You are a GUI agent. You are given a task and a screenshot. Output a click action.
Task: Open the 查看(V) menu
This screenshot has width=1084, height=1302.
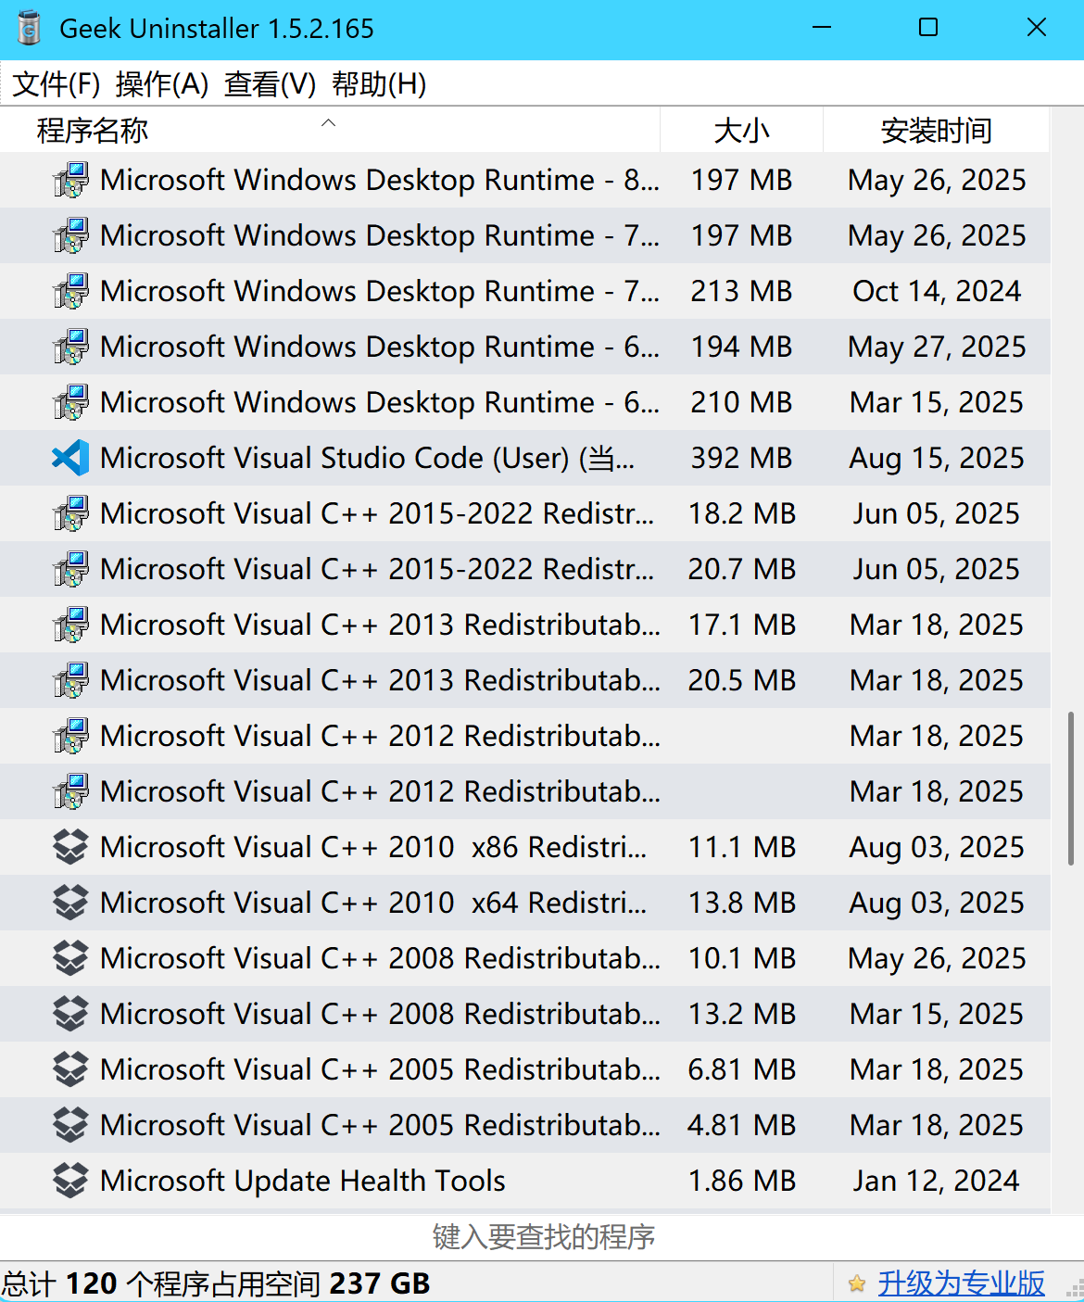pos(270,84)
